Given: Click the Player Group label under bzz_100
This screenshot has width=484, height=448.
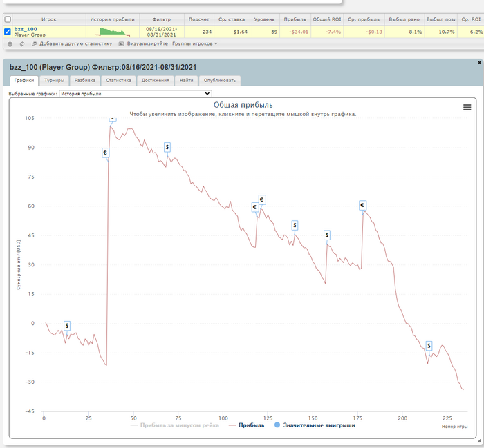Looking at the screenshot, I should (x=30, y=35).
